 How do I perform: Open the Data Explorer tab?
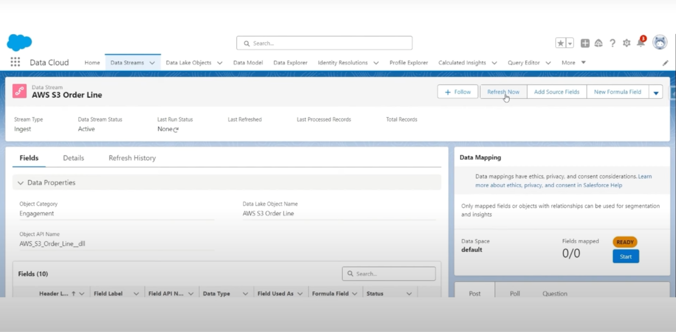tap(290, 63)
